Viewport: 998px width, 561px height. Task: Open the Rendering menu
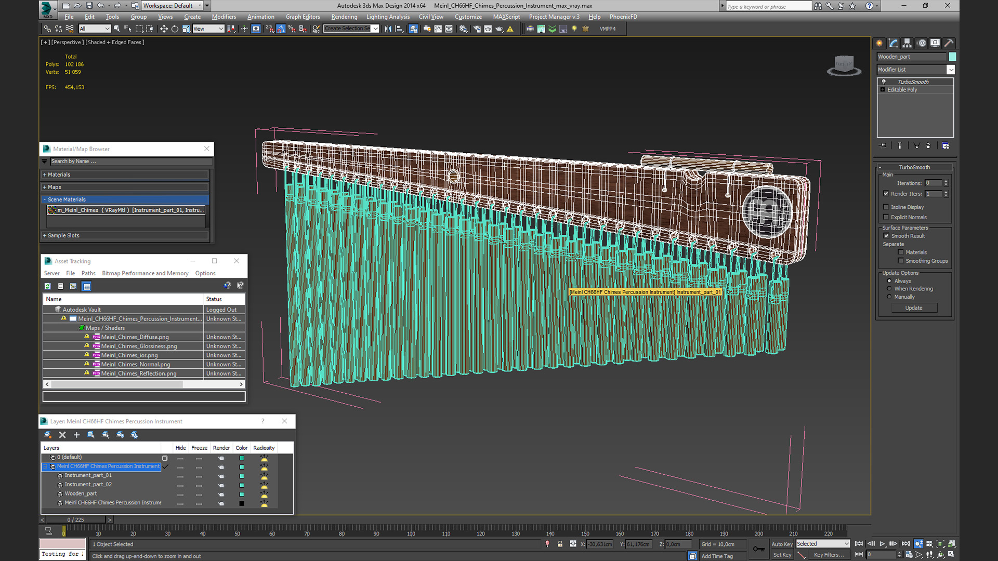pyautogui.click(x=344, y=17)
